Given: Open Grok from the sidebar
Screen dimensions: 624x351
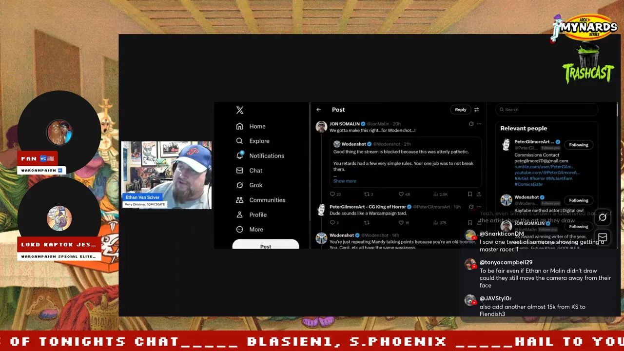Looking at the screenshot, I should tap(249, 185).
